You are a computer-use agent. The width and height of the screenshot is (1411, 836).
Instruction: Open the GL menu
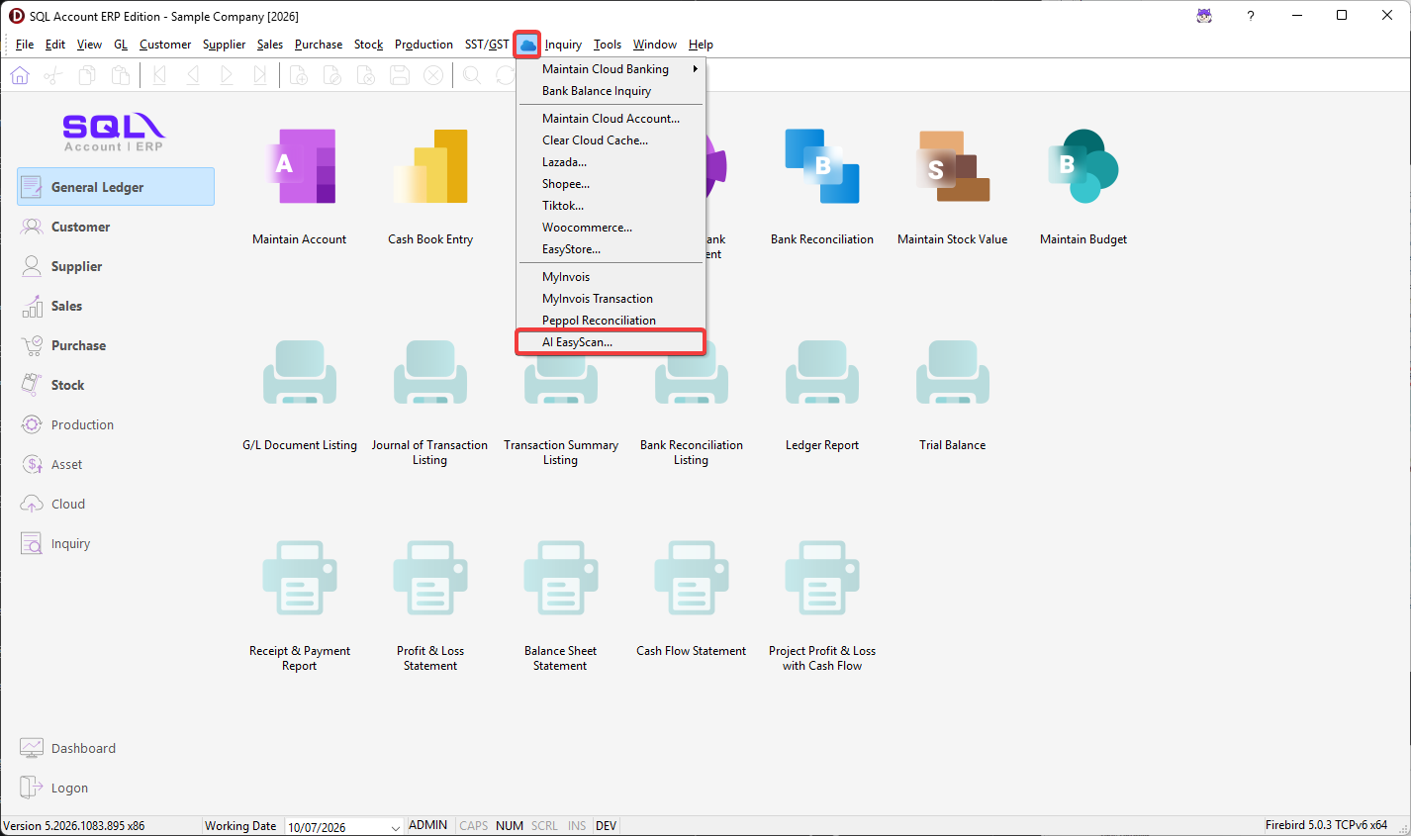click(x=121, y=45)
